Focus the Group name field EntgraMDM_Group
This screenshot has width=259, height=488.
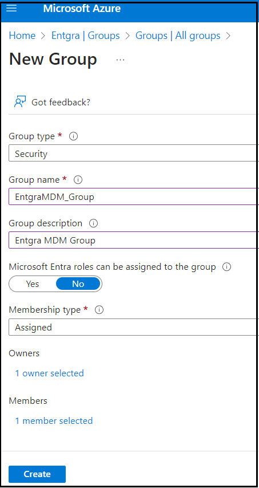[134, 196]
